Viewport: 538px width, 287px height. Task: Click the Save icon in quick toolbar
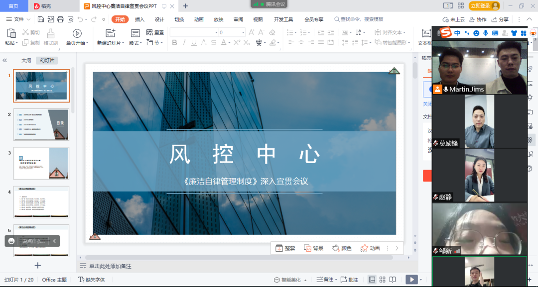click(41, 19)
